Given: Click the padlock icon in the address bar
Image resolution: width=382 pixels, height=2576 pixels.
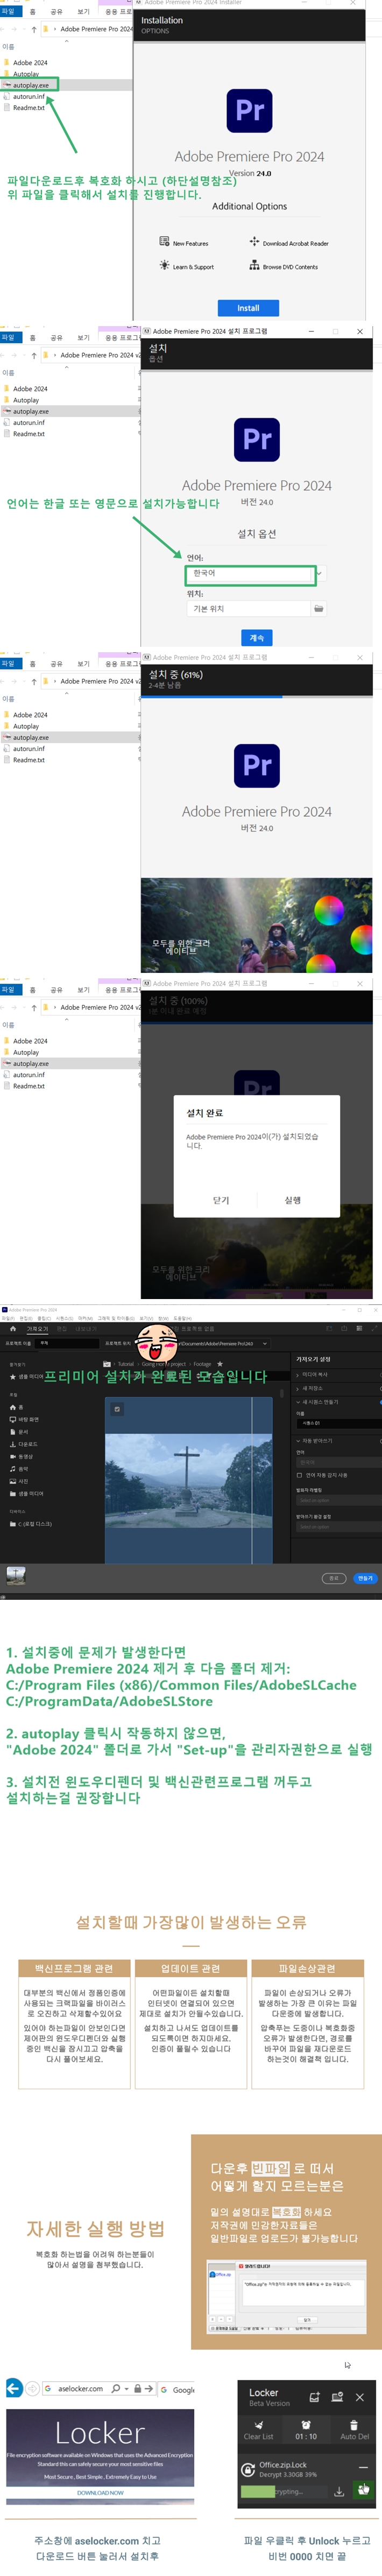Looking at the screenshot, I should pyautogui.click(x=138, y=2388).
